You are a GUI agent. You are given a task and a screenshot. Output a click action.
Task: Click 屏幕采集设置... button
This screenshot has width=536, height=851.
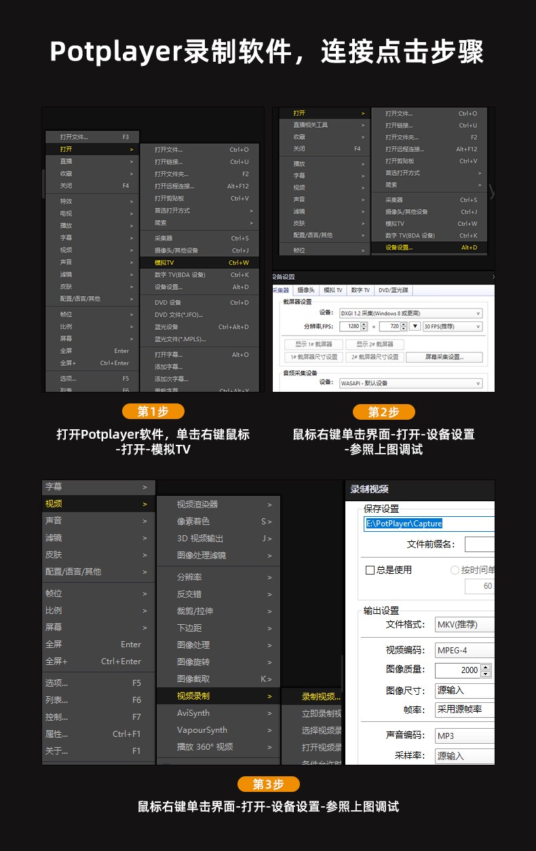pos(444,357)
